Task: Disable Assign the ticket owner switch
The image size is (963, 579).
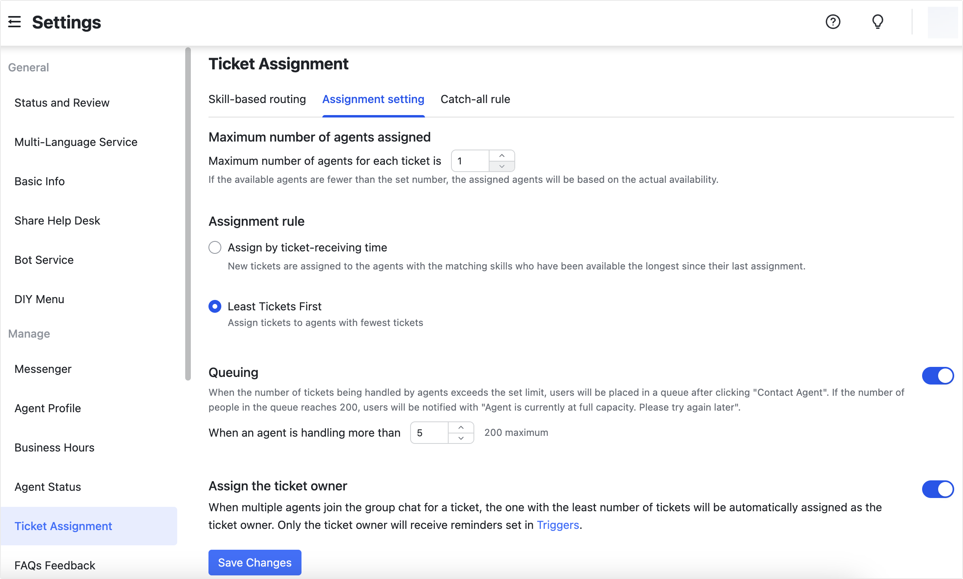Action: [x=938, y=489]
